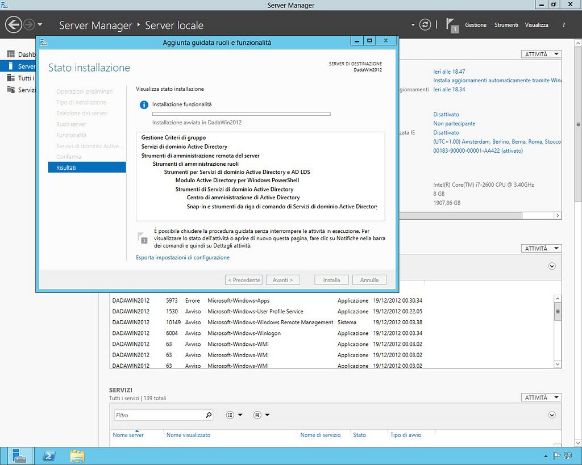Click the events list vertical scrollbar thumb
Image resolution: width=582 pixels, height=465 pixels.
pos(558,312)
